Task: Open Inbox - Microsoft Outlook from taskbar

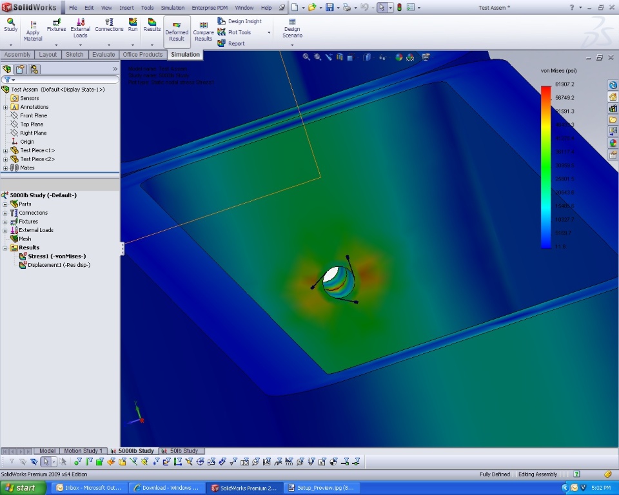Action: pyautogui.click(x=90, y=488)
